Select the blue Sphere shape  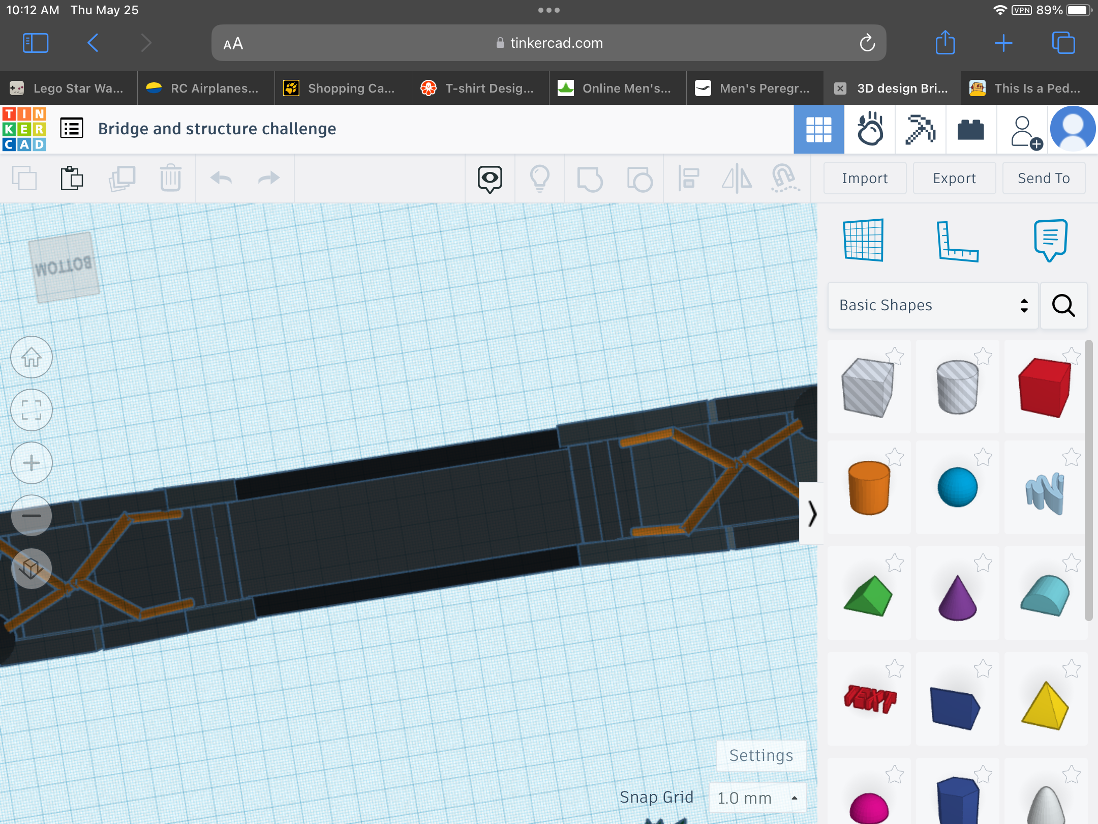[x=958, y=487]
